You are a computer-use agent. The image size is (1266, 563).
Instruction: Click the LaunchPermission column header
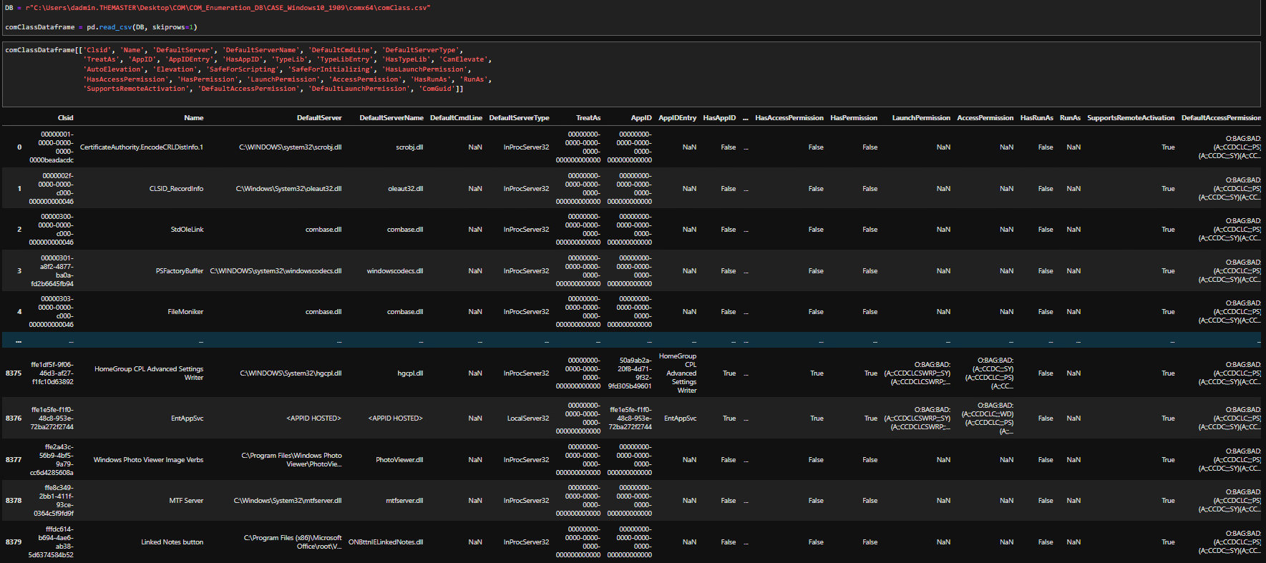coord(920,118)
